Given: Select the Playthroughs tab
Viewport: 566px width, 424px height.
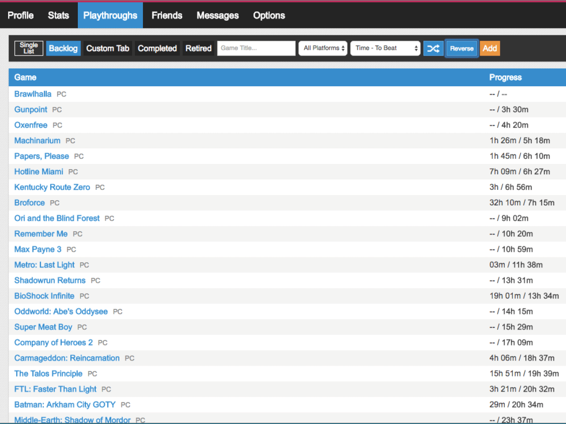Looking at the screenshot, I should tap(110, 15).
